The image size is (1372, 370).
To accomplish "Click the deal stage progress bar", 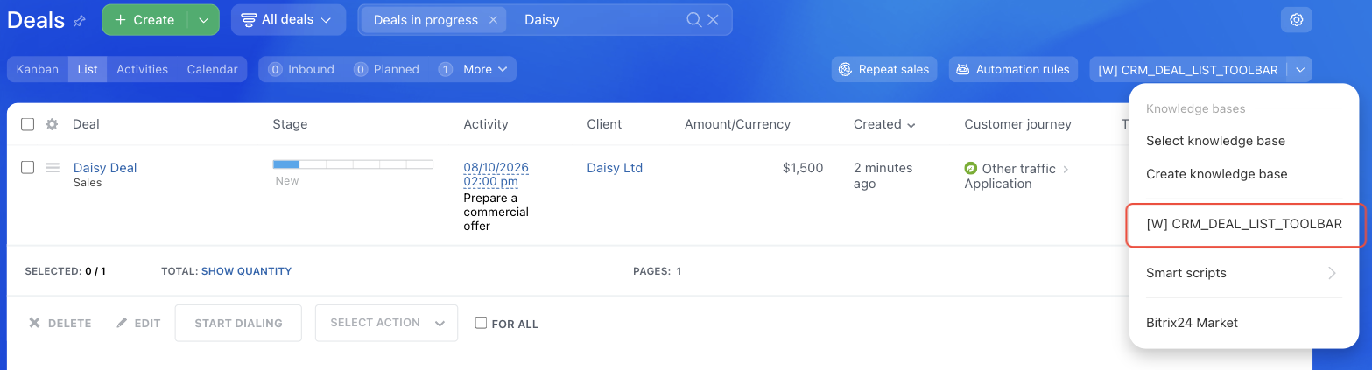I will [x=353, y=164].
